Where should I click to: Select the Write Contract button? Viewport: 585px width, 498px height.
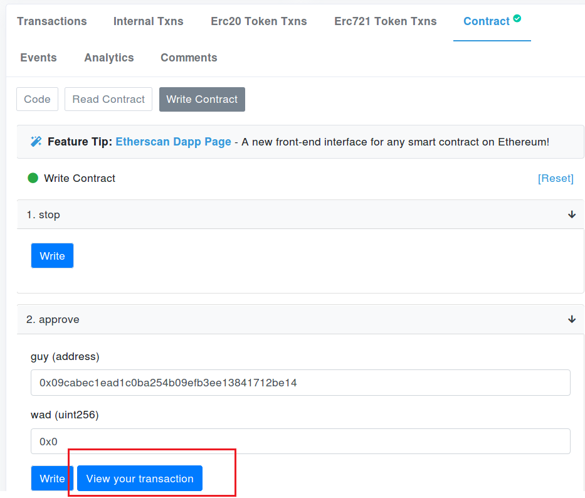pos(203,99)
